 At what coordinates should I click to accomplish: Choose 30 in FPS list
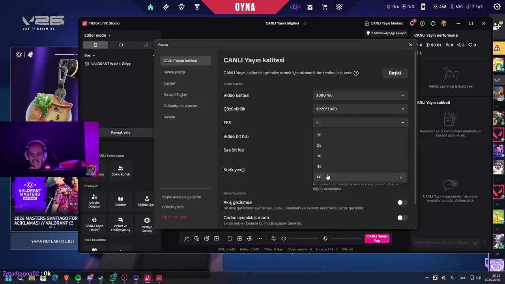click(x=360, y=156)
